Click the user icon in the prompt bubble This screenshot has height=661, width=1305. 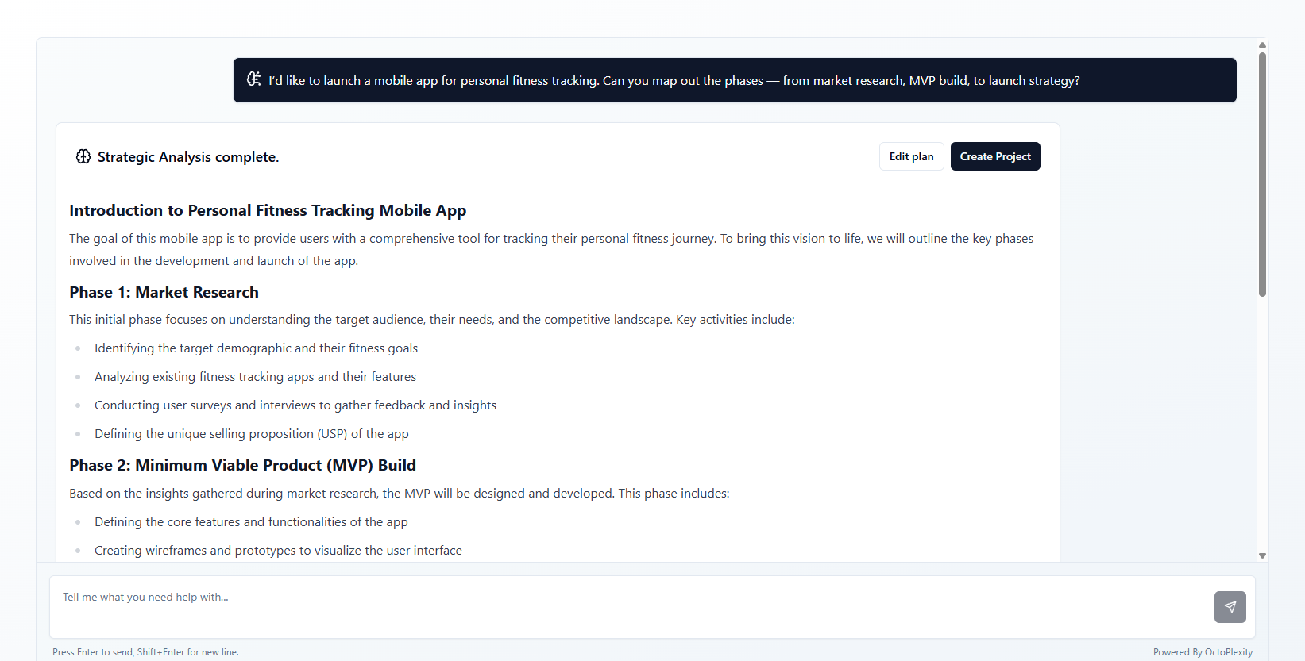(x=253, y=79)
